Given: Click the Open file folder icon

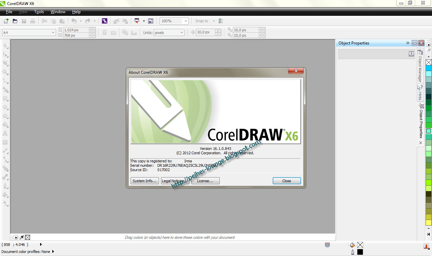Looking at the screenshot, I should point(15,21).
